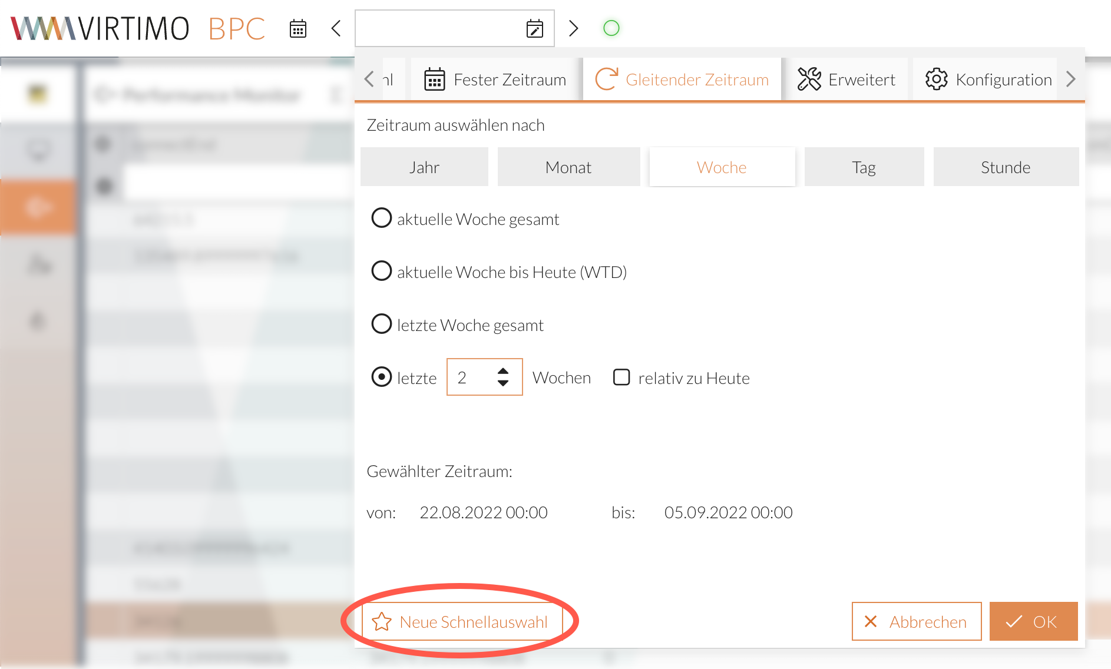The height and width of the screenshot is (669, 1111).
Task: Choose 'letzte Woche gesamt' radio button
Action: (x=382, y=324)
